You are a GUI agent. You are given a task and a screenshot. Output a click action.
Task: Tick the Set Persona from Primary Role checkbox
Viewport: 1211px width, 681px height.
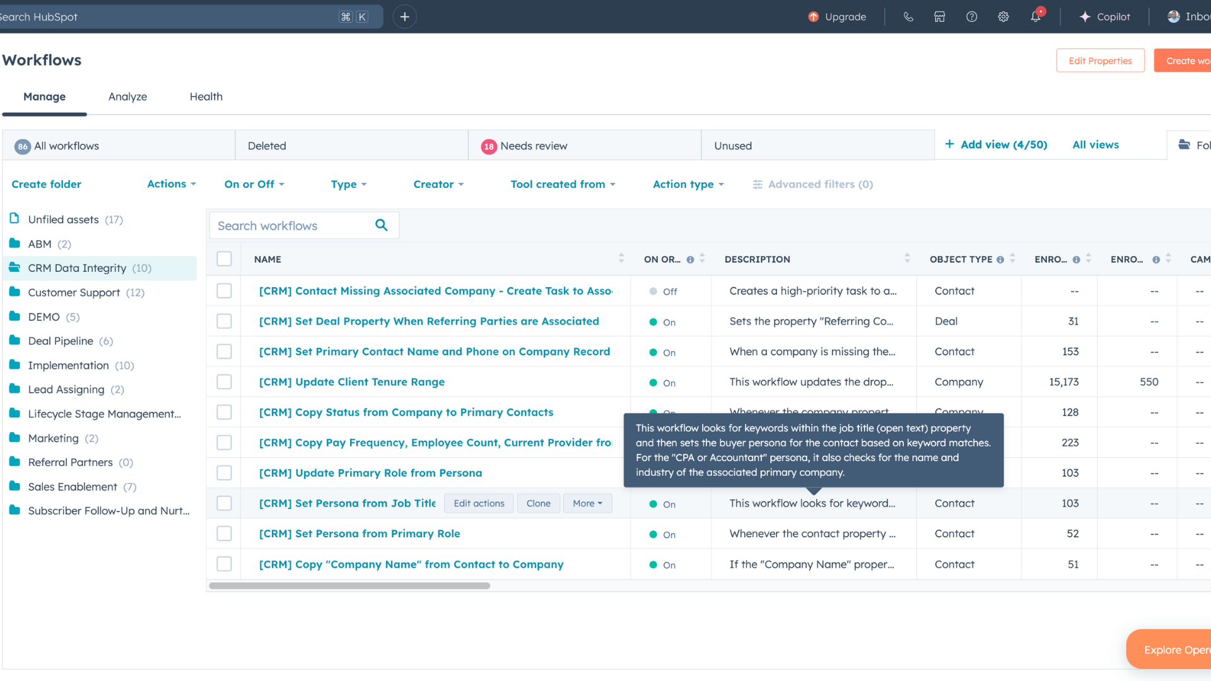[x=224, y=533]
